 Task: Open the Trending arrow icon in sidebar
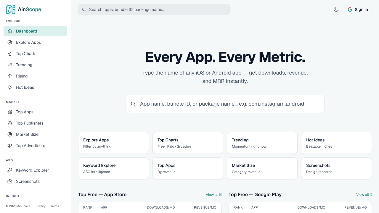coord(10,65)
